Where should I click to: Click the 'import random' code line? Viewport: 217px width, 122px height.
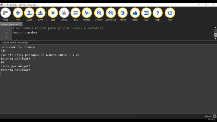24,33
